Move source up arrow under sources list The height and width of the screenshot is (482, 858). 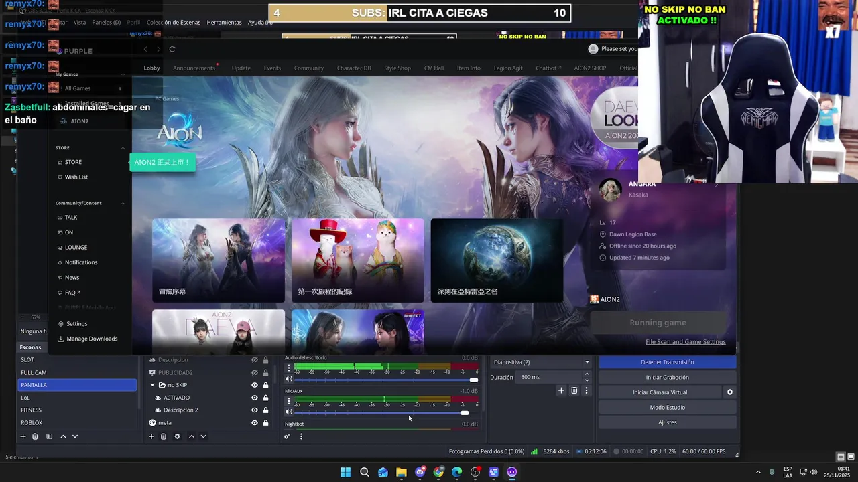(x=191, y=436)
